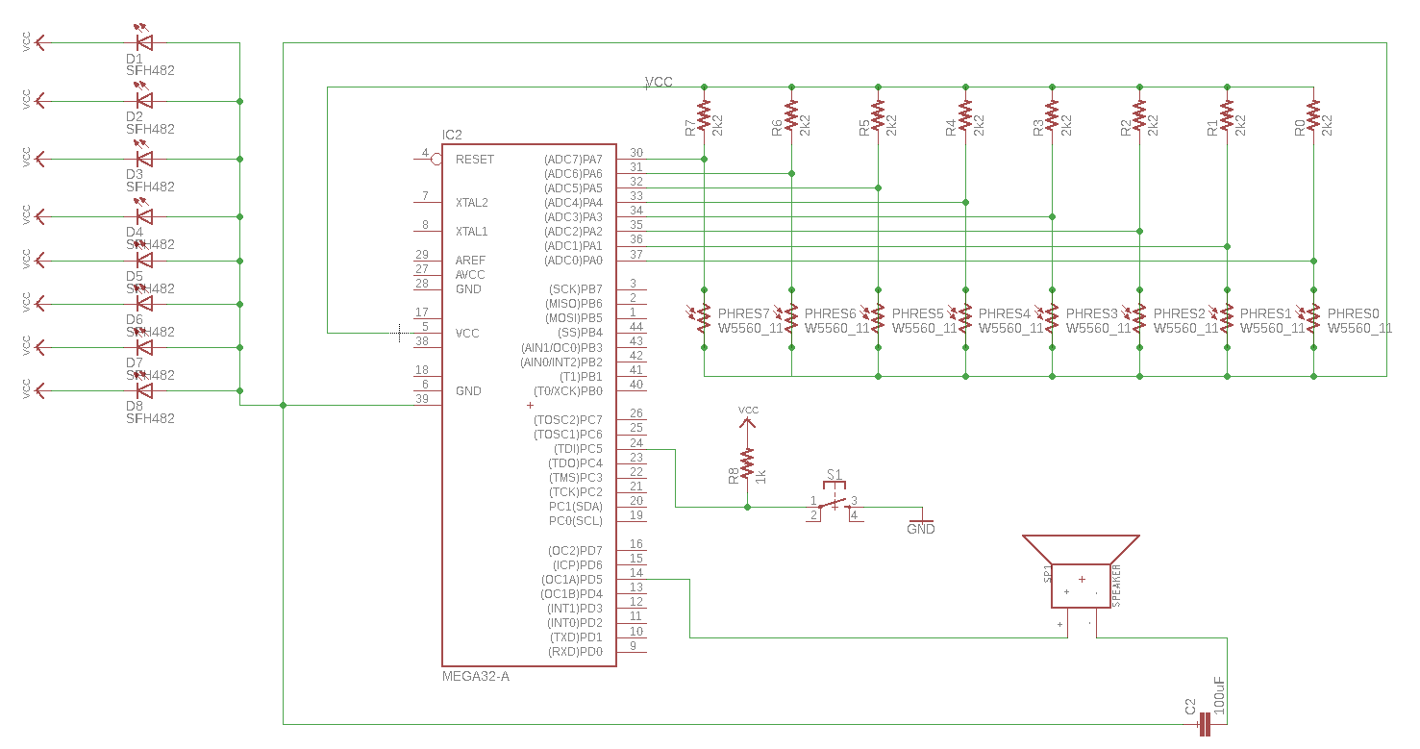
Task: Select the R8 1k pull-up resistor symbol
Action: [747, 464]
